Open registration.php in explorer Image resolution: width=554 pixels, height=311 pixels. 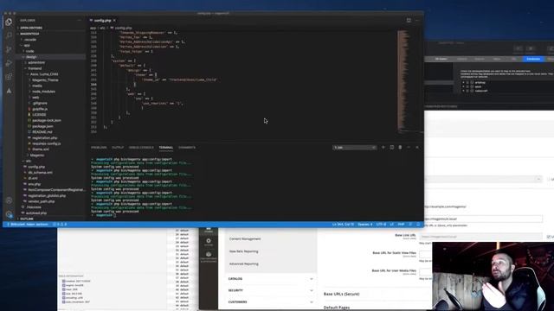click(x=44, y=138)
